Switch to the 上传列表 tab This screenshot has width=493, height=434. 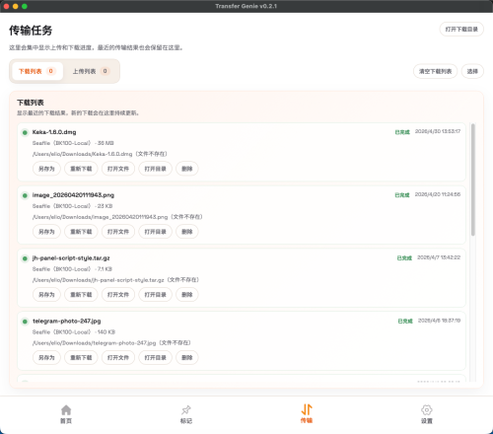(91, 71)
